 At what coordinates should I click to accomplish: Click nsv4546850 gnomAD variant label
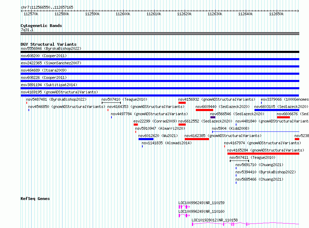click(67, 107)
